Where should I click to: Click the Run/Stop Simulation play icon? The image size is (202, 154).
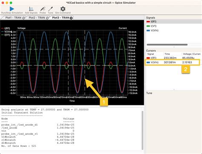12,9
